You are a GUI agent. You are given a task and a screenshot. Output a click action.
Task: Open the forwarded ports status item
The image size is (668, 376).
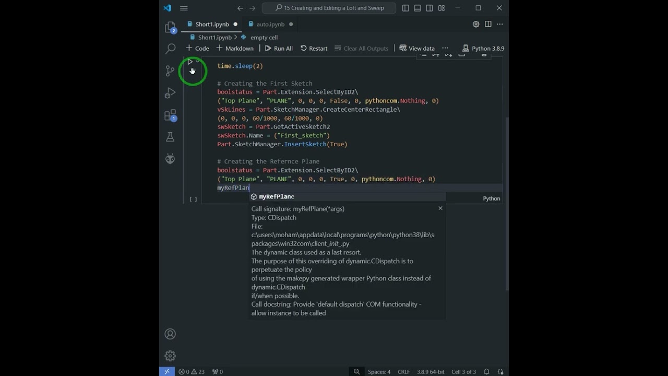pos(218,372)
